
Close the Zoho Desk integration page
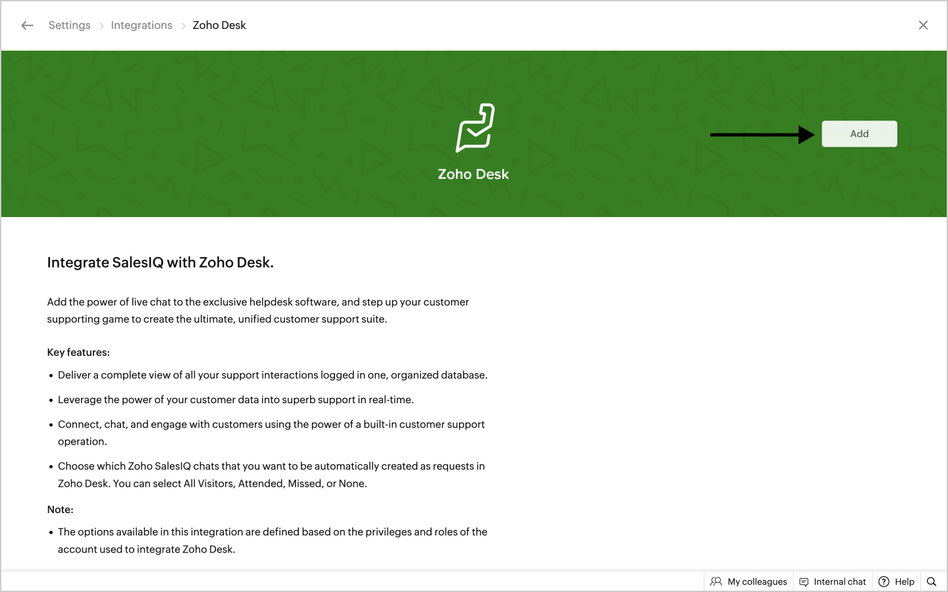click(923, 25)
